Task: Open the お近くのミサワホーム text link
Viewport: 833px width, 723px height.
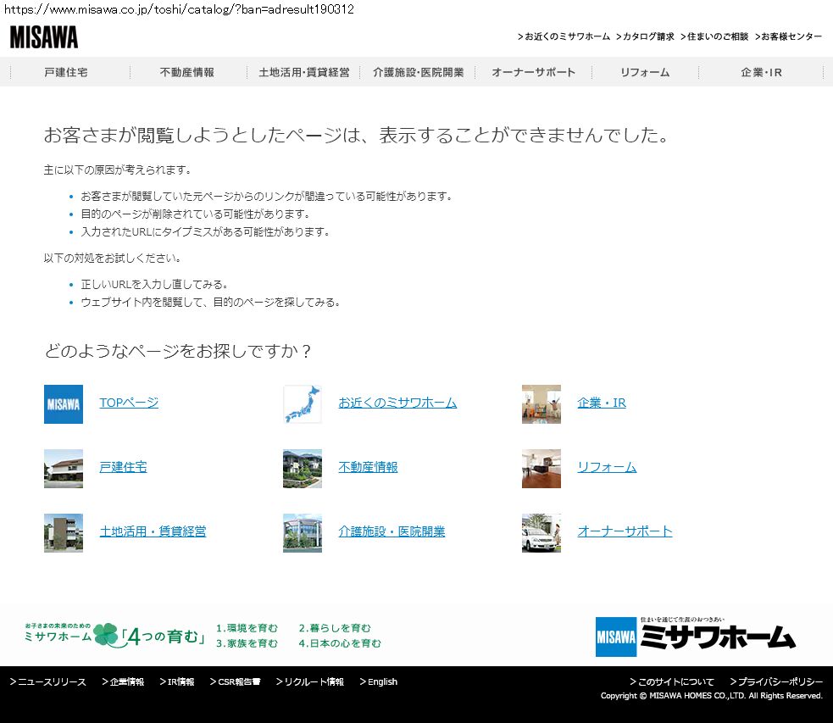Action: [397, 403]
